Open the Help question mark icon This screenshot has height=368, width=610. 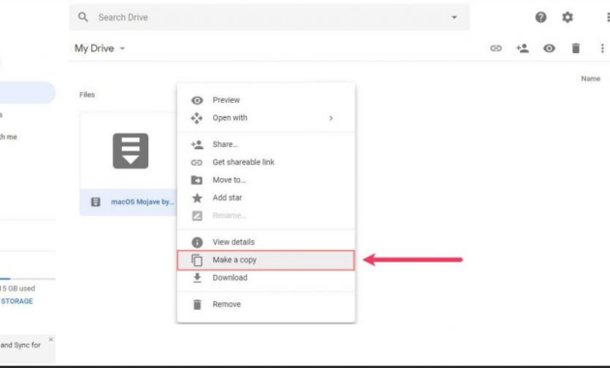pos(540,17)
